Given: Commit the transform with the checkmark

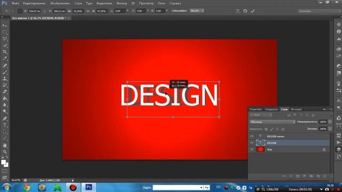Looking at the screenshot, I should coord(253,11).
